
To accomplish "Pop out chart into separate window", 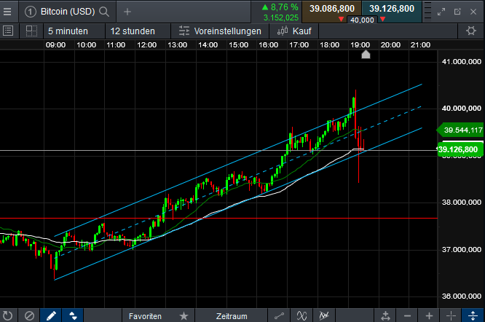I will pos(457,12).
